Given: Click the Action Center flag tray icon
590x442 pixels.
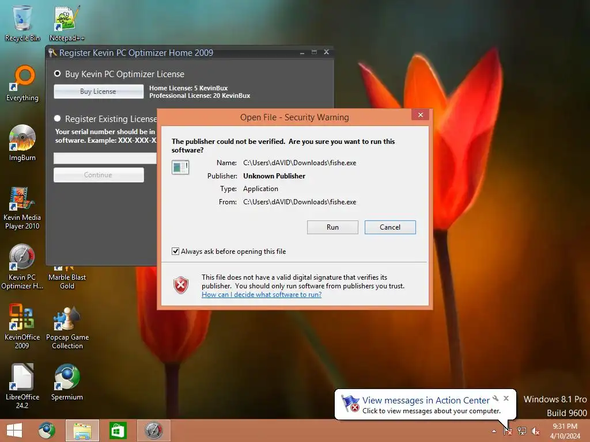Looking at the screenshot, I should point(508,430).
